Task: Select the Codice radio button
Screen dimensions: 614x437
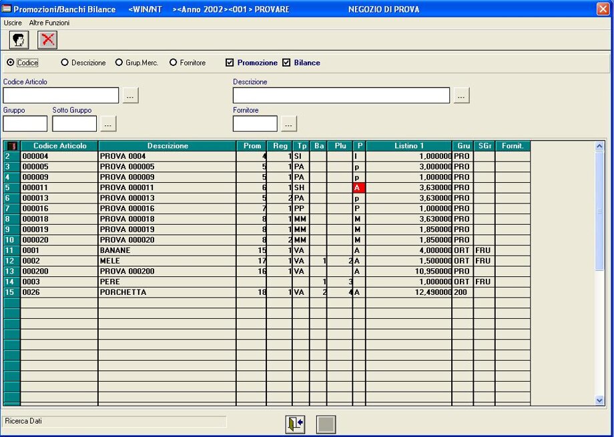Action: [x=11, y=63]
